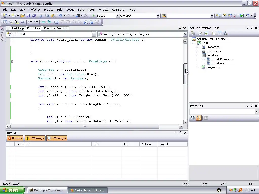Screen dimensions: 259x194
Task: Open the collapsed Toolbox side tab
Action: (x=2, y=34)
